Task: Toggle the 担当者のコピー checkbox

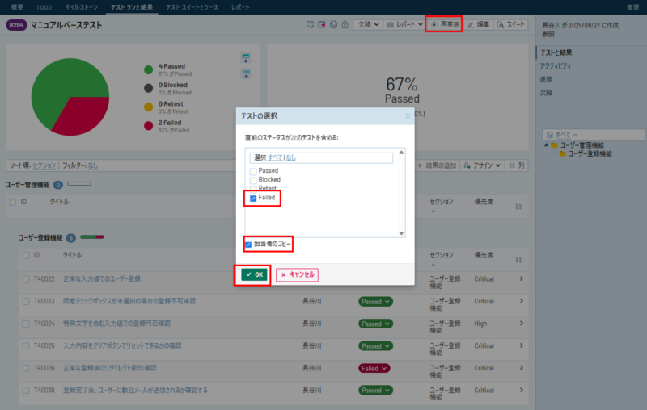Action: (x=248, y=245)
